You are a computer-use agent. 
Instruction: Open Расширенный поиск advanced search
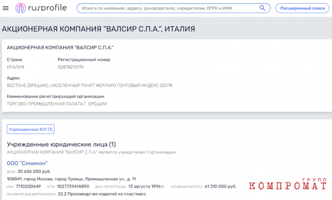coord(302,8)
